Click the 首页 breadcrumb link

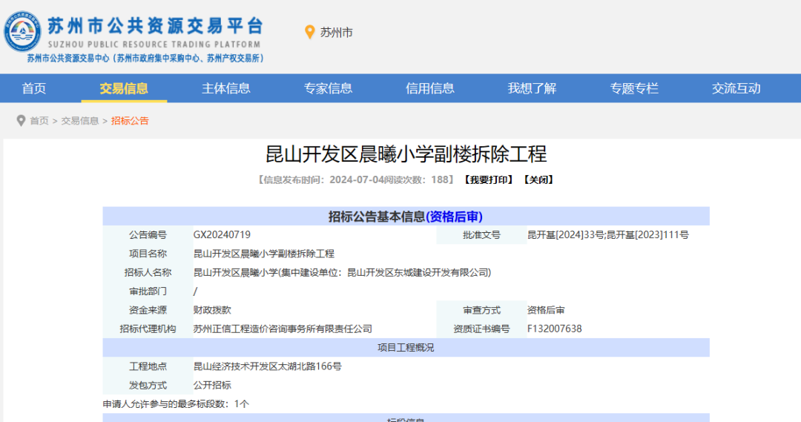(x=39, y=121)
